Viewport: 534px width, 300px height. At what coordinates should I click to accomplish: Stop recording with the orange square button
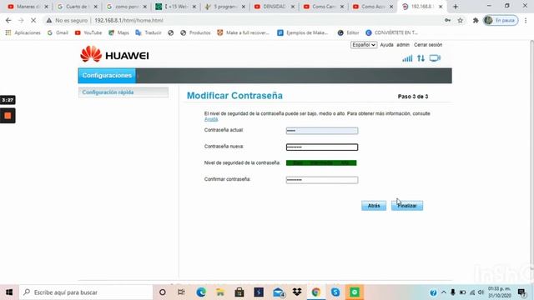click(x=8, y=116)
